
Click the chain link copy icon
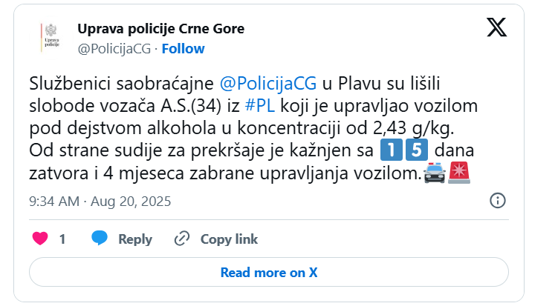coord(181,239)
